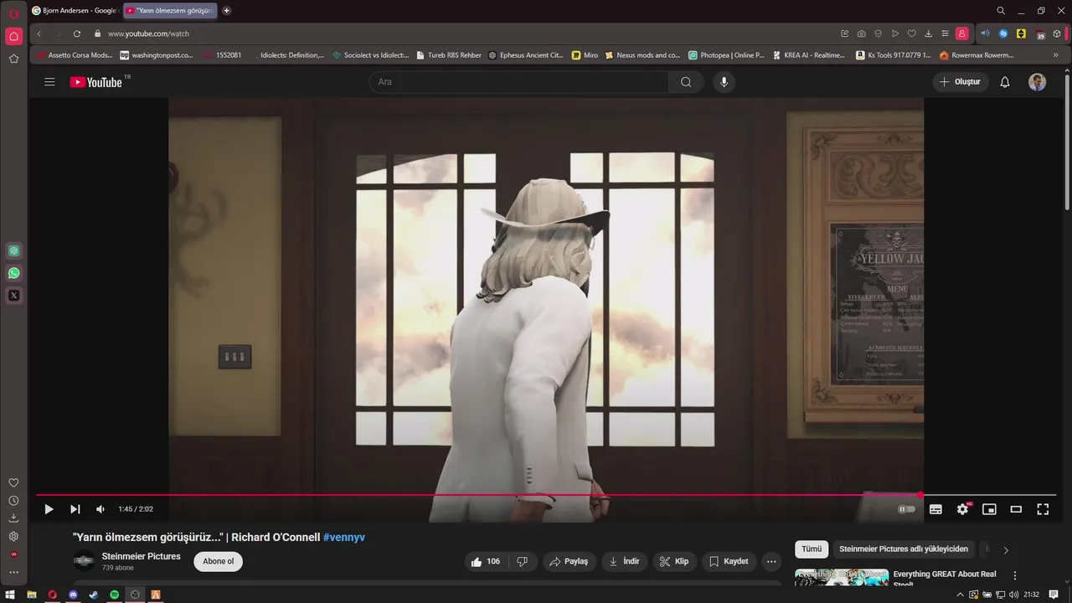This screenshot has width=1072, height=603.
Task: Focus the YouTube 'Ara' search box
Action: pyautogui.click(x=519, y=82)
